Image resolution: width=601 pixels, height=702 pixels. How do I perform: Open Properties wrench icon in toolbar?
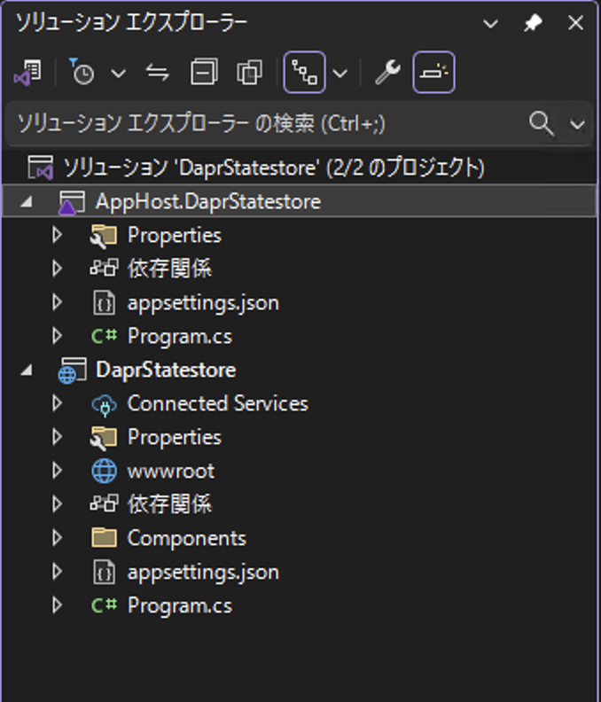tap(387, 72)
